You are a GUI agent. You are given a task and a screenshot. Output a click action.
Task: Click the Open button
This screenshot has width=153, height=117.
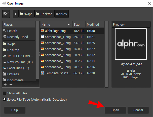pos(115,110)
